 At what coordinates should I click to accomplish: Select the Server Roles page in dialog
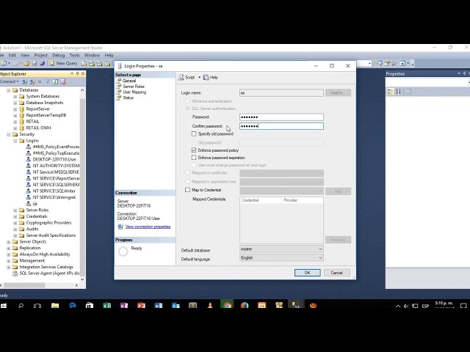click(x=134, y=87)
